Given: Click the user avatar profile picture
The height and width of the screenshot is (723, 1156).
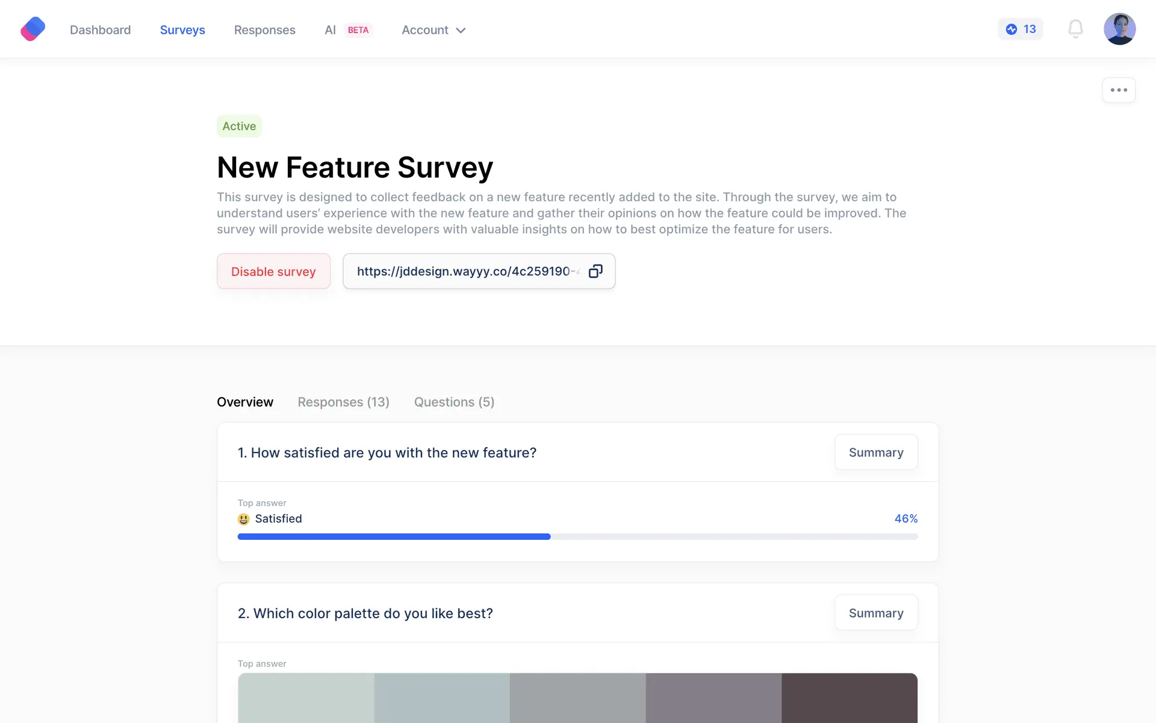Looking at the screenshot, I should (x=1119, y=29).
